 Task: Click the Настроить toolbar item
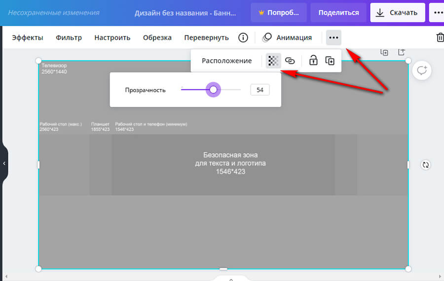coord(112,38)
